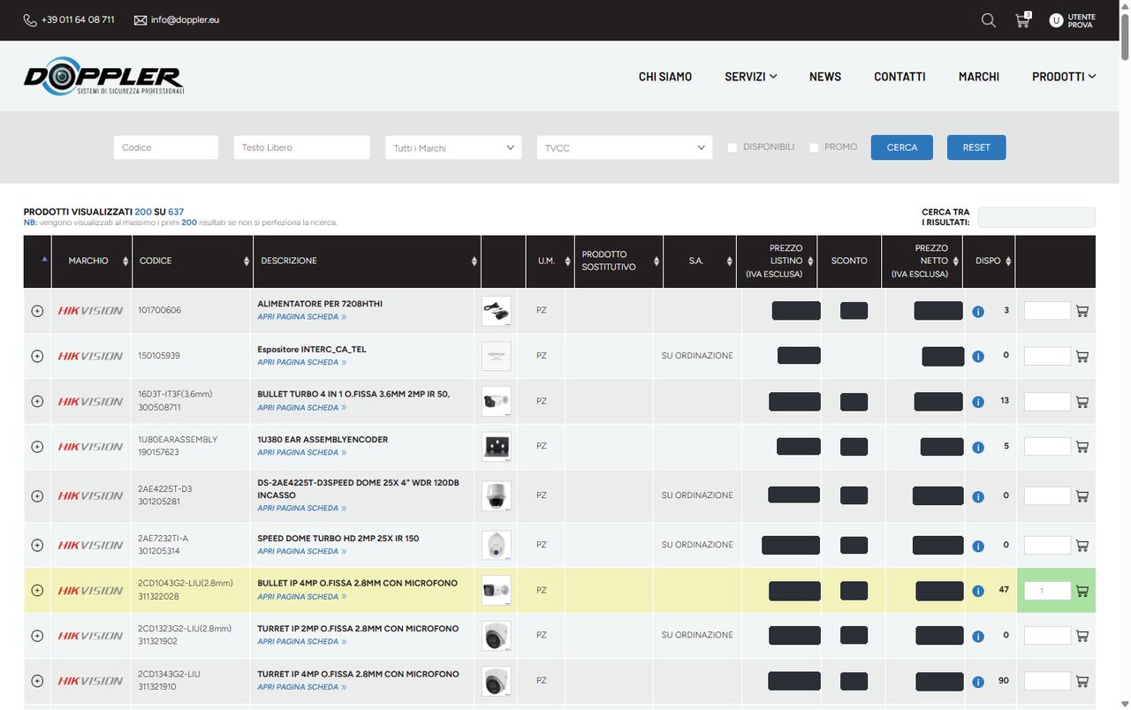Open thumbnail image of BULLET TURBO 4 IN 1
Image resolution: width=1131 pixels, height=710 pixels.
[x=497, y=402]
